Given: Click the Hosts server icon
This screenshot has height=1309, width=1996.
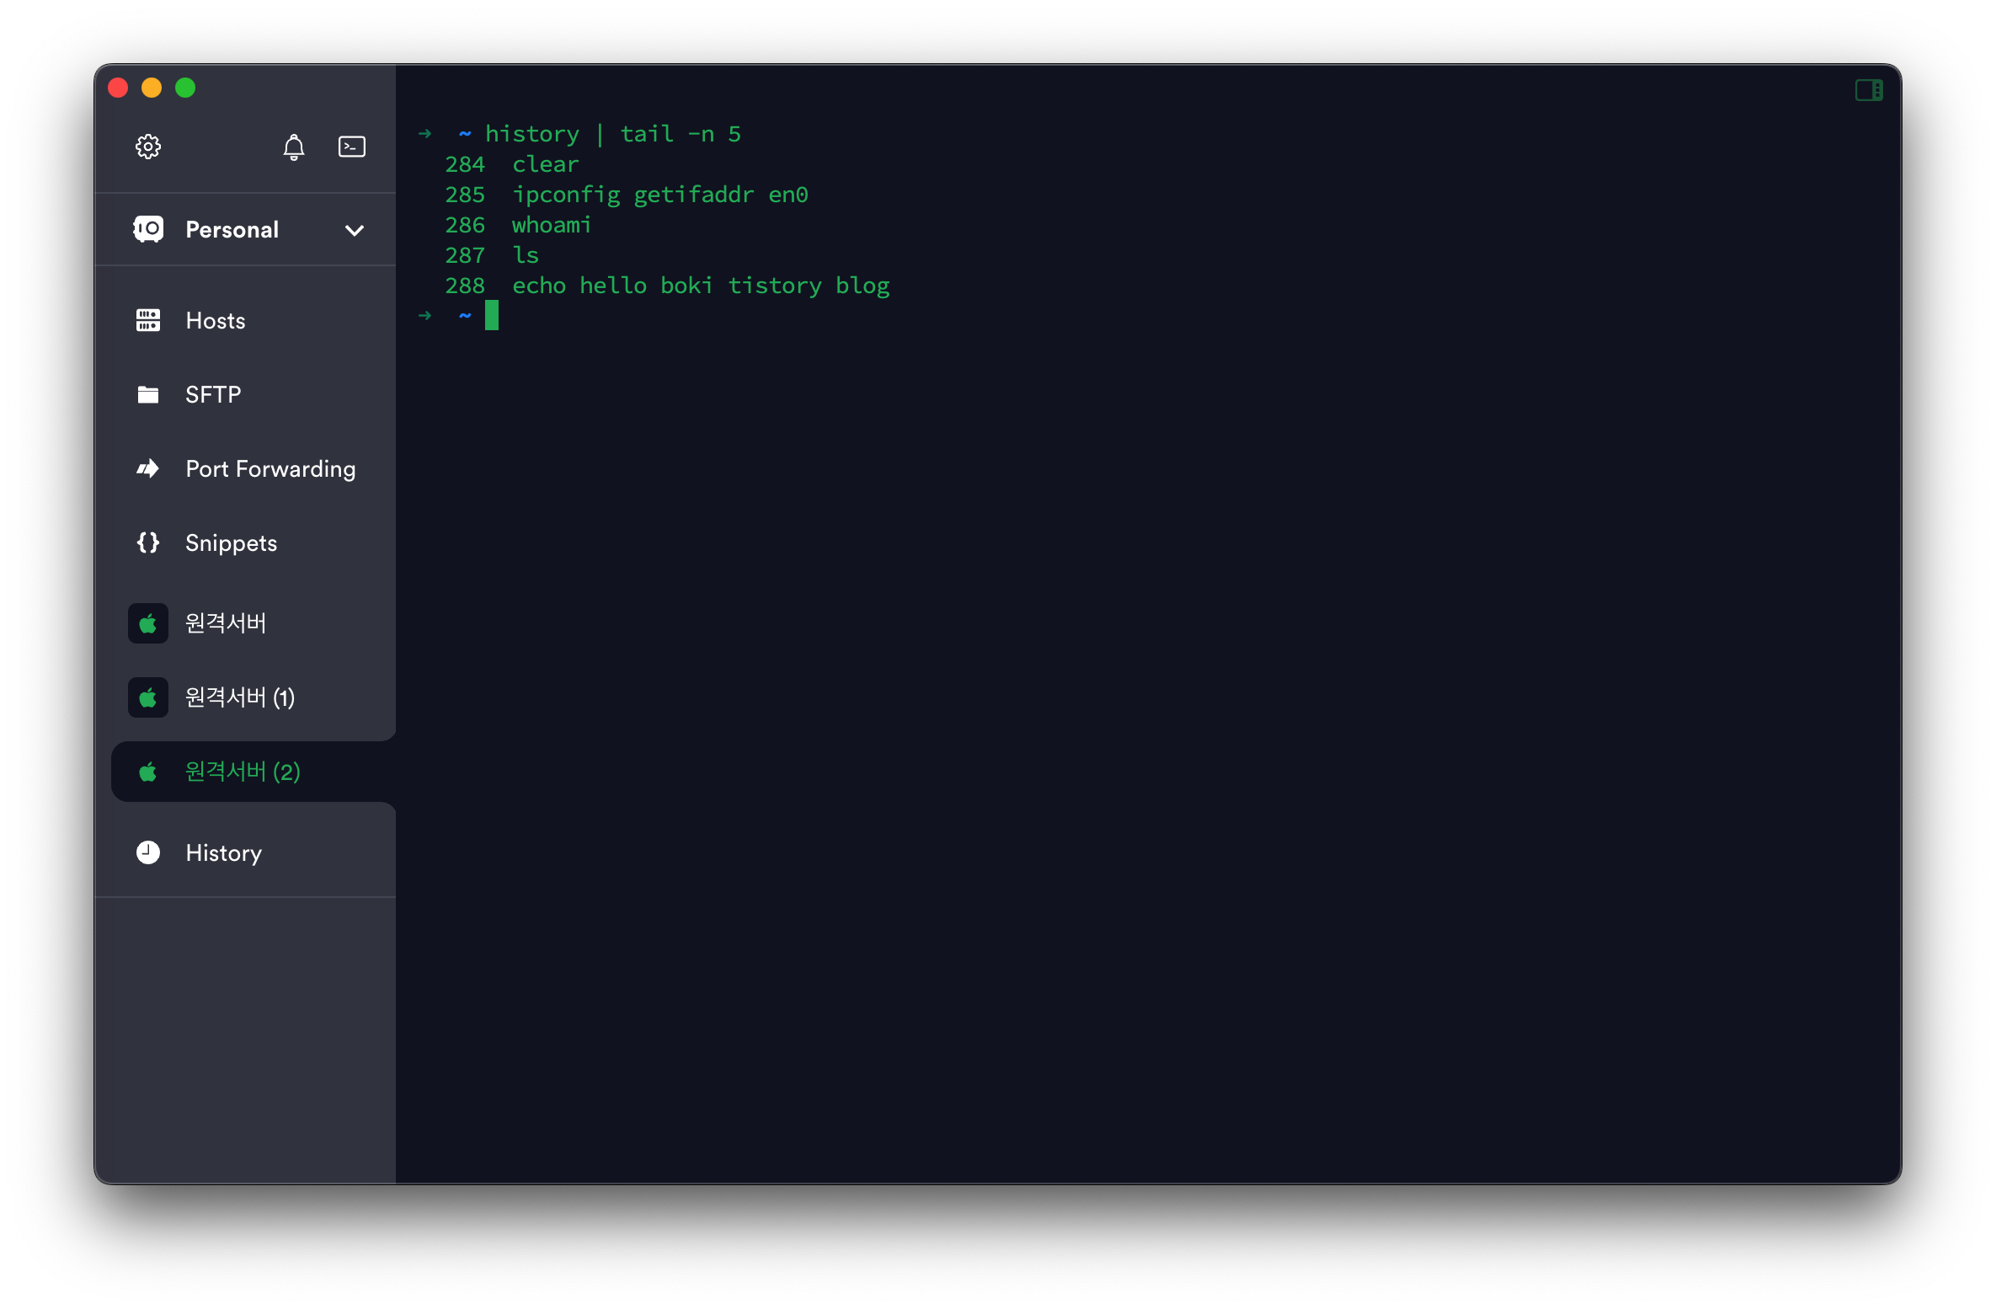Looking at the screenshot, I should click(x=148, y=320).
